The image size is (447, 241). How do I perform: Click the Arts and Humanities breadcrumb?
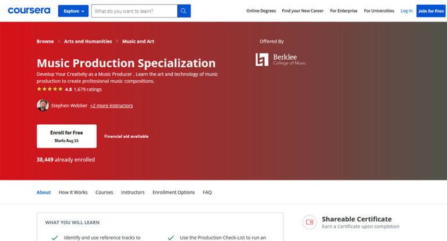click(88, 41)
